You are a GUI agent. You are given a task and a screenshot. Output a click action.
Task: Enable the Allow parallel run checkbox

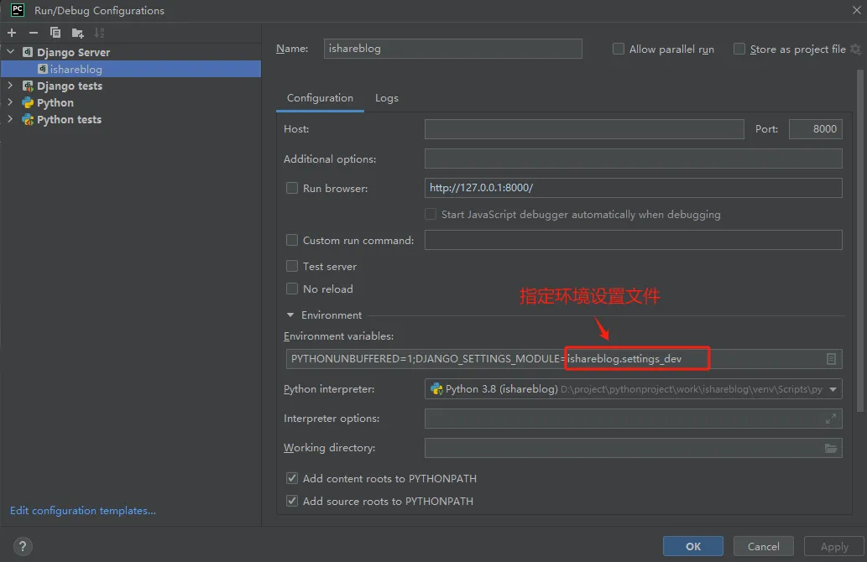(619, 49)
